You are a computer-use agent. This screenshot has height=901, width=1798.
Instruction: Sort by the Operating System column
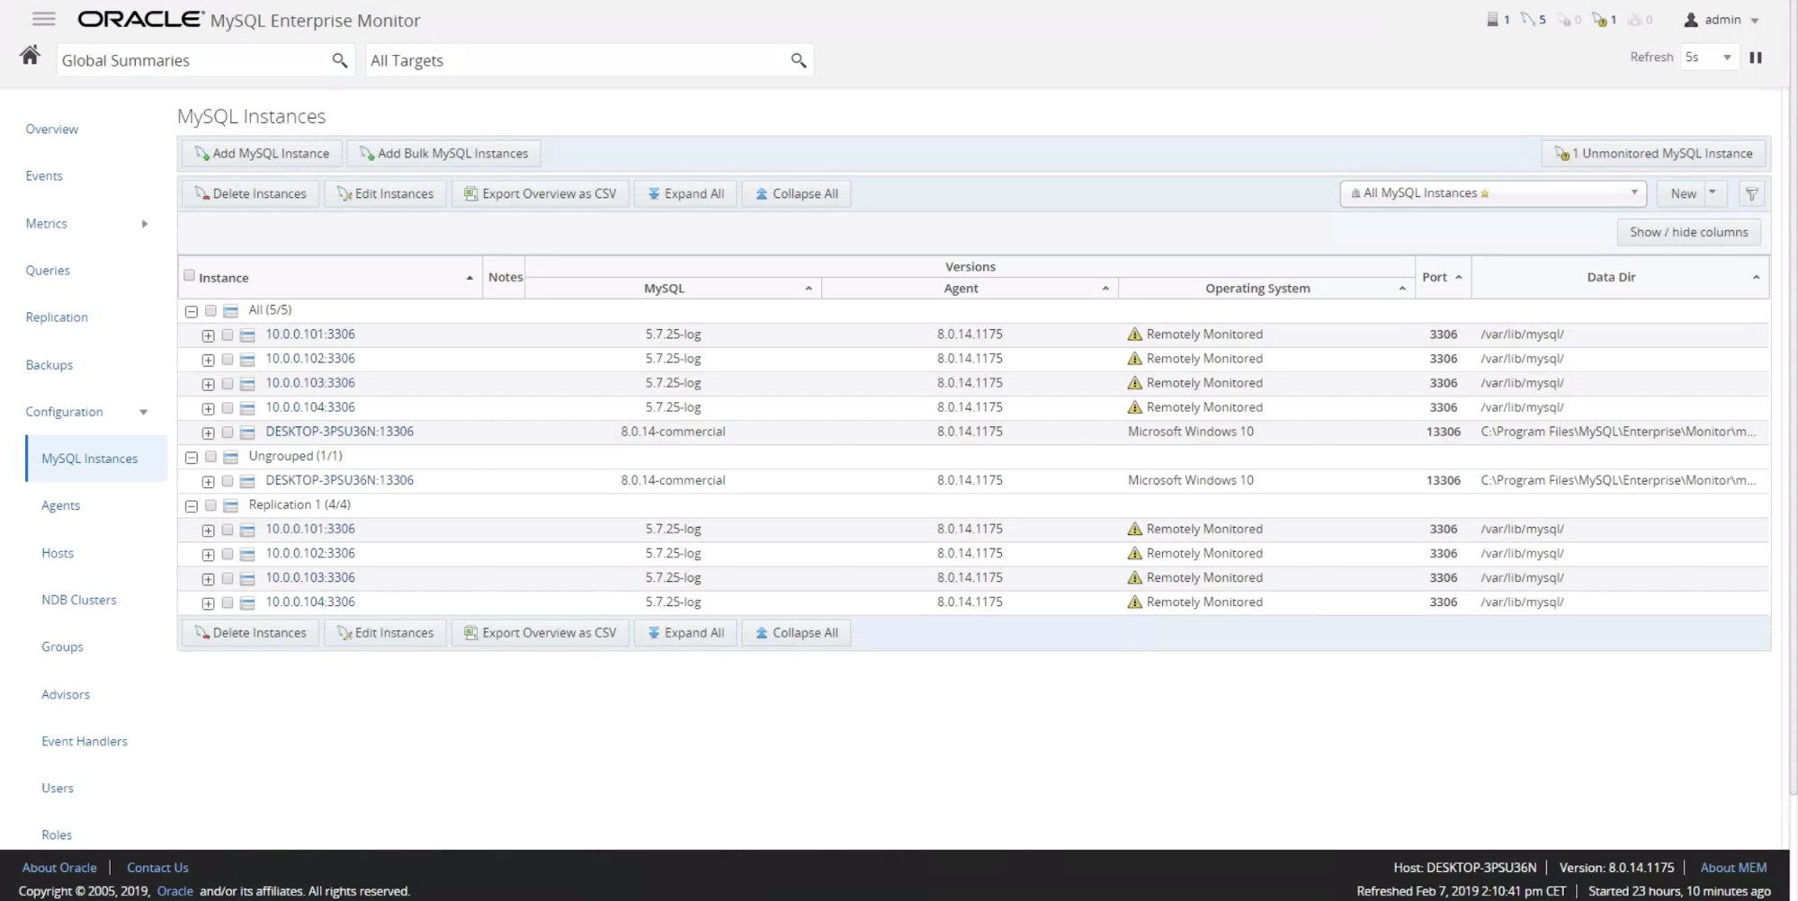pyautogui.click(x=1402, y=289)
